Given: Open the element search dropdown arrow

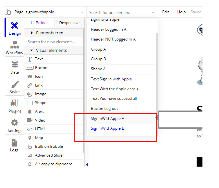Looking at the screenshot, I should point(153,13).
